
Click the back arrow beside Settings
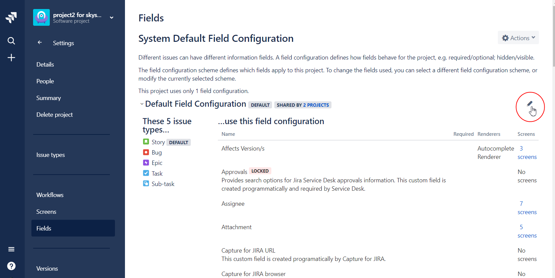click(40, 42)
